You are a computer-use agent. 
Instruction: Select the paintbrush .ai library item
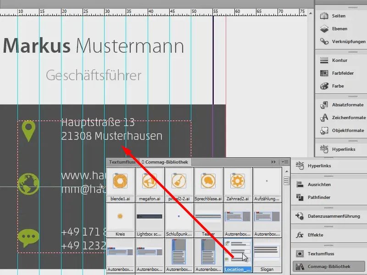coord(179,185)
